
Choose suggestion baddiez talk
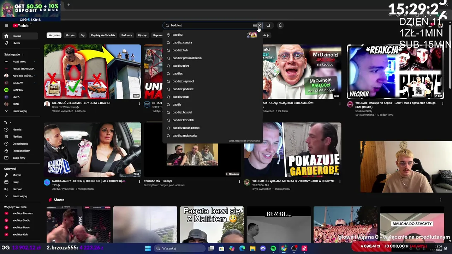tap(212, 50)
